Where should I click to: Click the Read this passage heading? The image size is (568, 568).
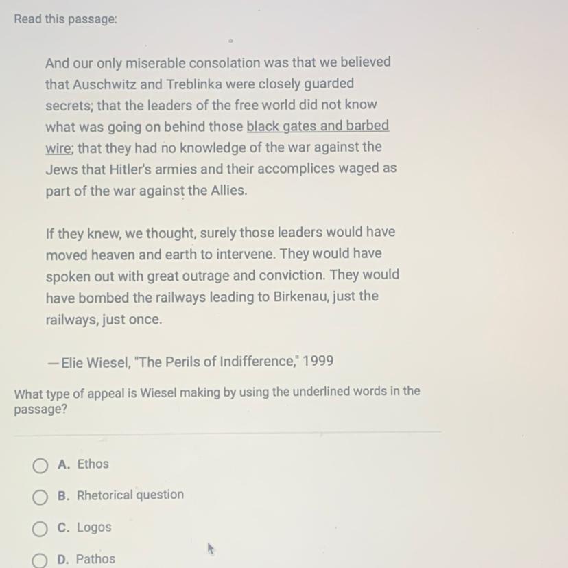tap(66, 19)
